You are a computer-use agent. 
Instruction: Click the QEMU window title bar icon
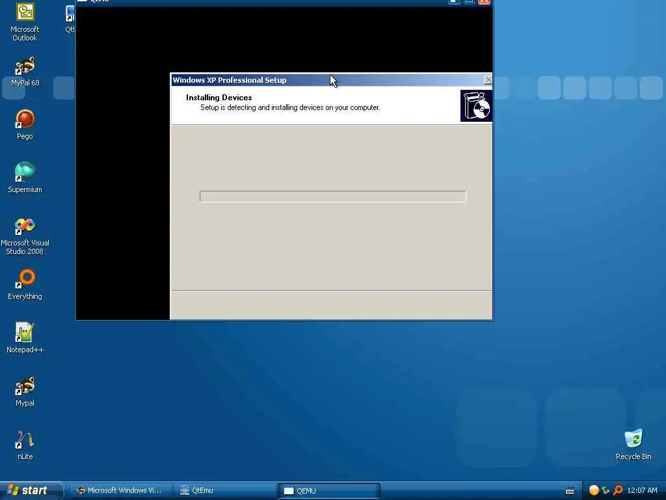click(x=83, y=1)
